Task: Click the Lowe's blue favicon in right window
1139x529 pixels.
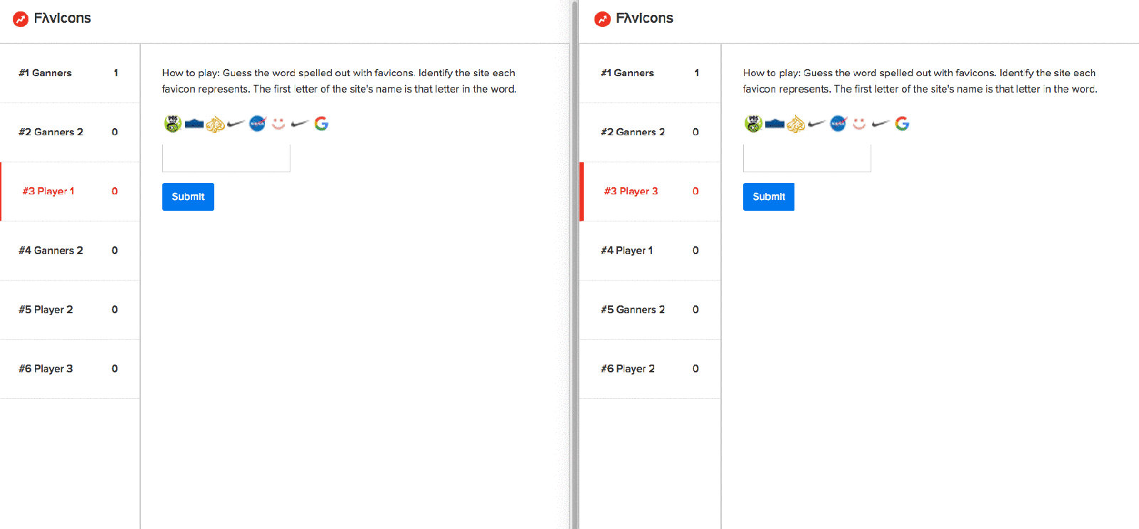Action: point(775,124)
